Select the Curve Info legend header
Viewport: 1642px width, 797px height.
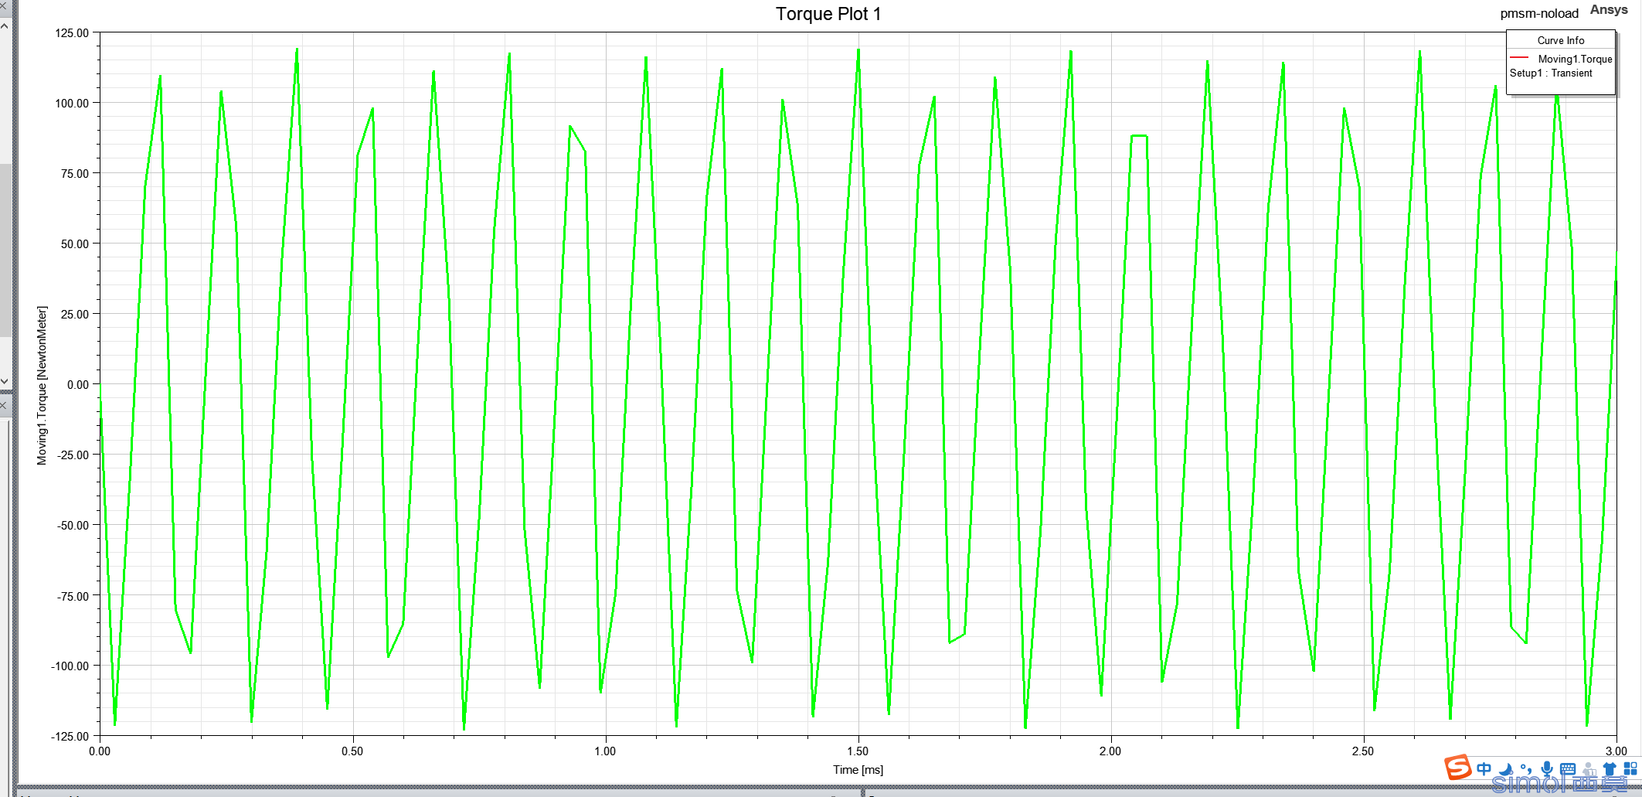[1560, 40]
